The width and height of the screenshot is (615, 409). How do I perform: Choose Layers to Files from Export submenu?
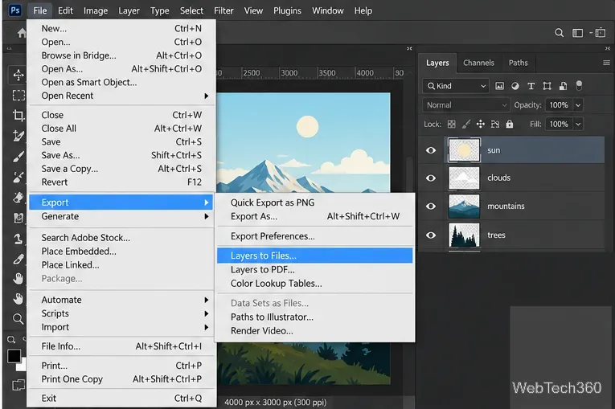tap(314, 256)
